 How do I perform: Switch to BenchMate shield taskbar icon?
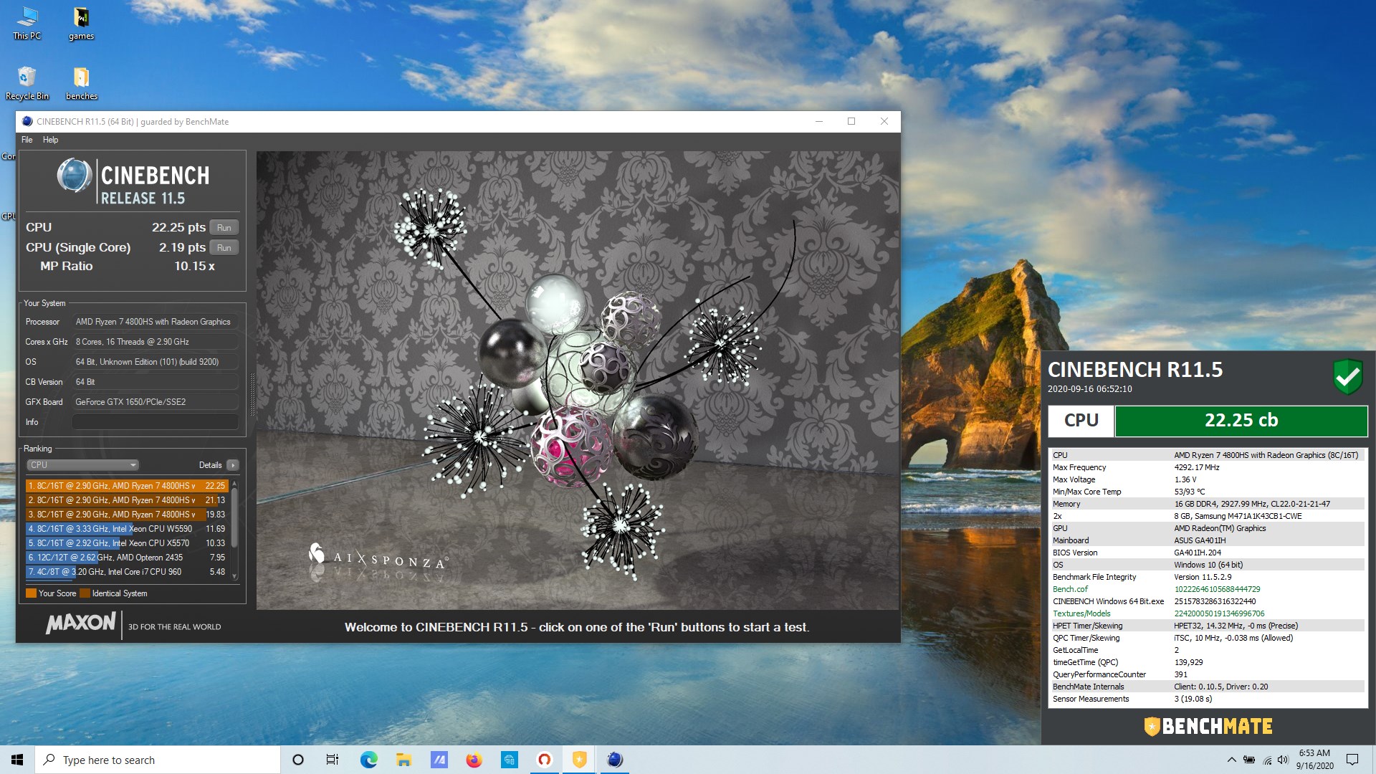[x=580, y=760]
